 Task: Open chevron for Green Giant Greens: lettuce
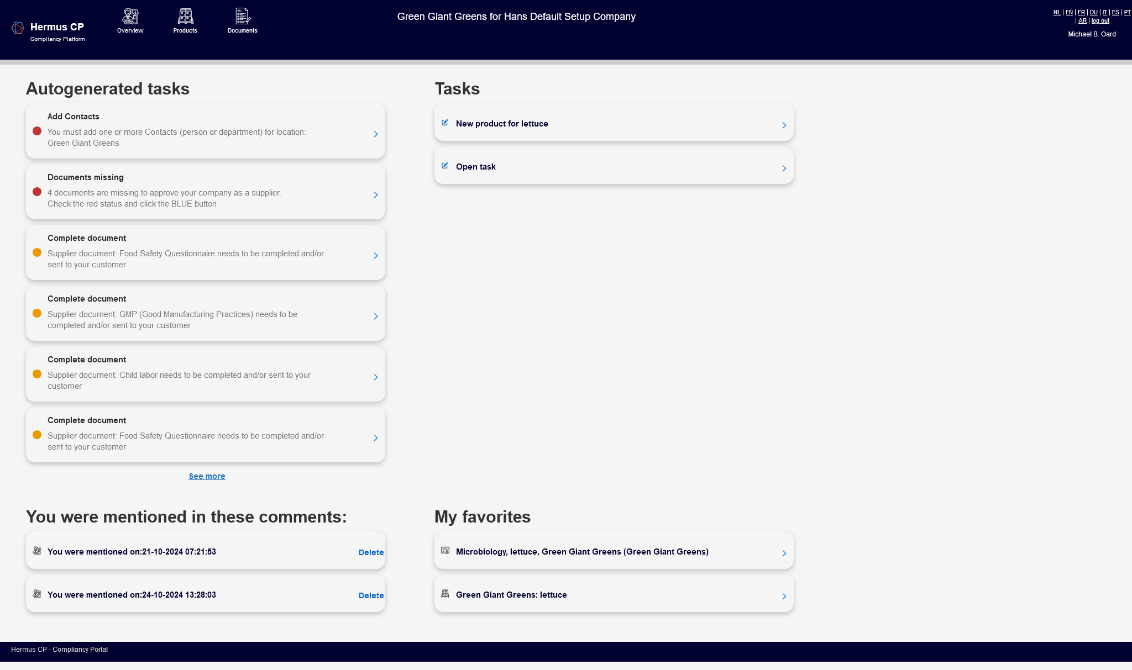click(784, 597)
